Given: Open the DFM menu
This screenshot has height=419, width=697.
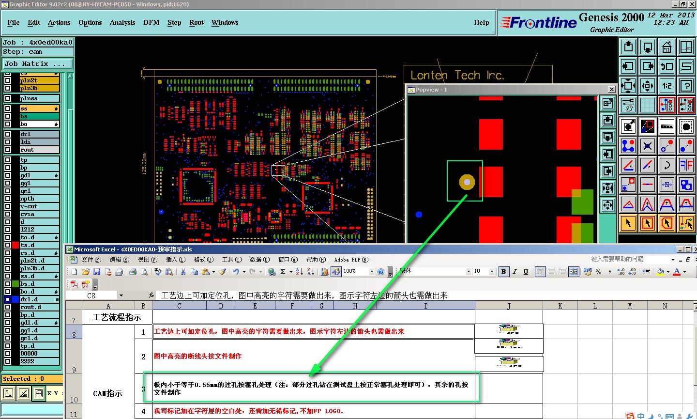Looking at the screenshot, I should 152,22.
